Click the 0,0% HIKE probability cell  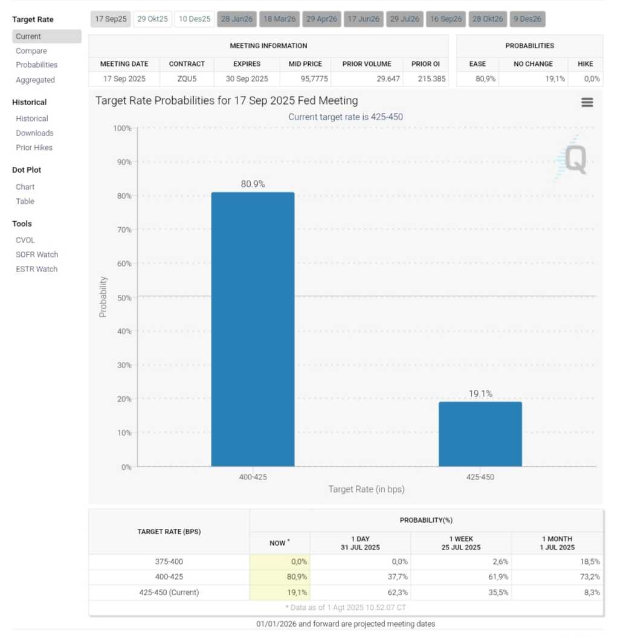(585, 79)
